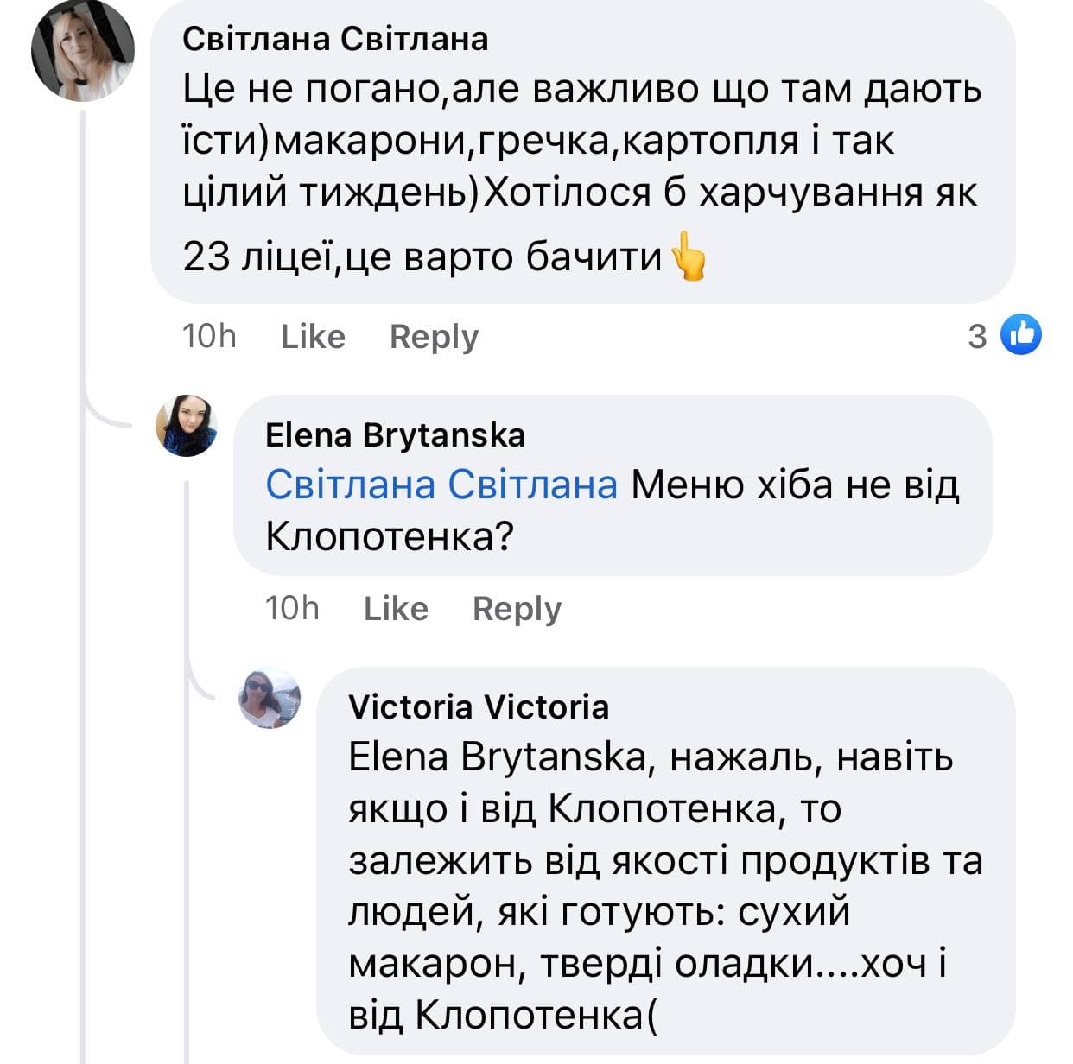Reply to Світлана Світлана's comment
The height and width of the screenshot is (1064, 1073).
coord(434,336)
